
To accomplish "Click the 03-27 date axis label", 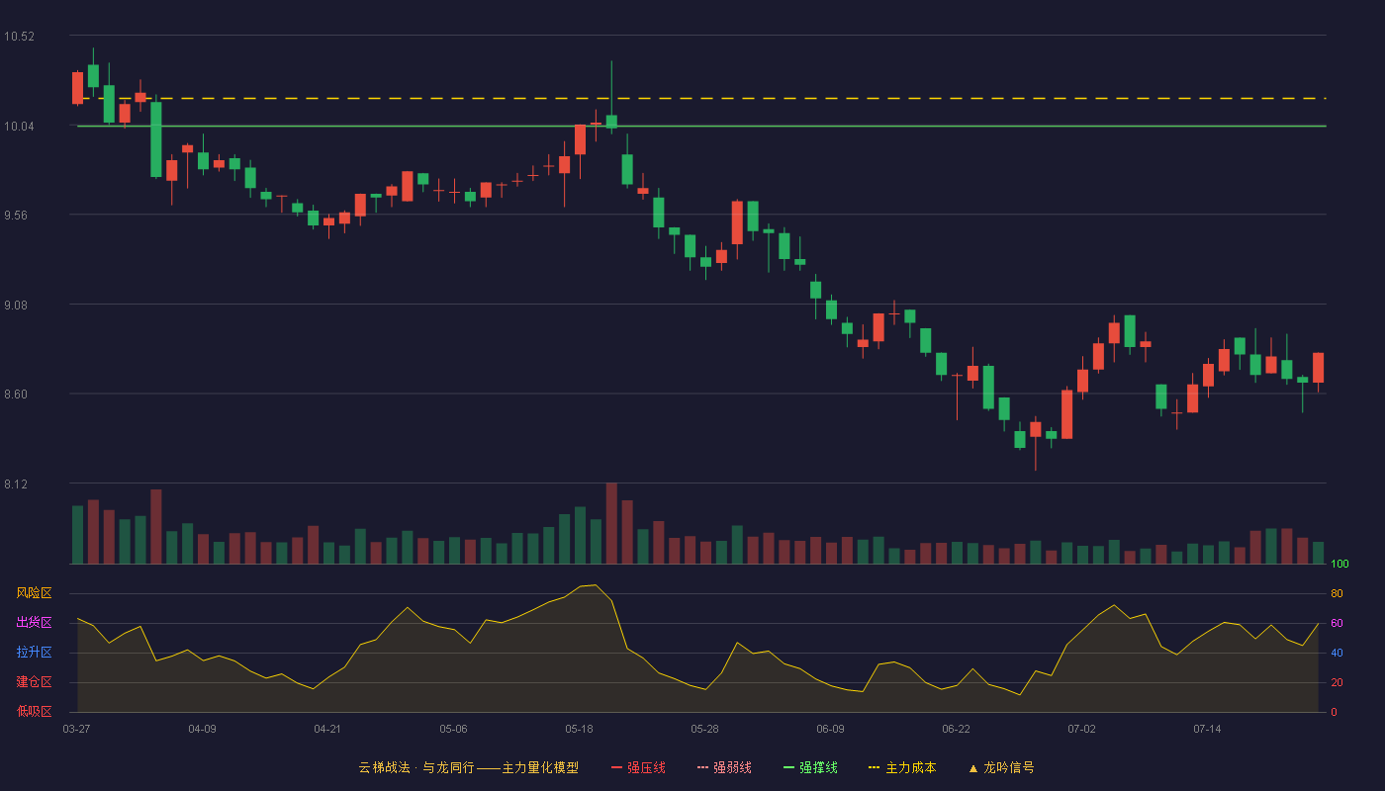I will click(76, 729).
